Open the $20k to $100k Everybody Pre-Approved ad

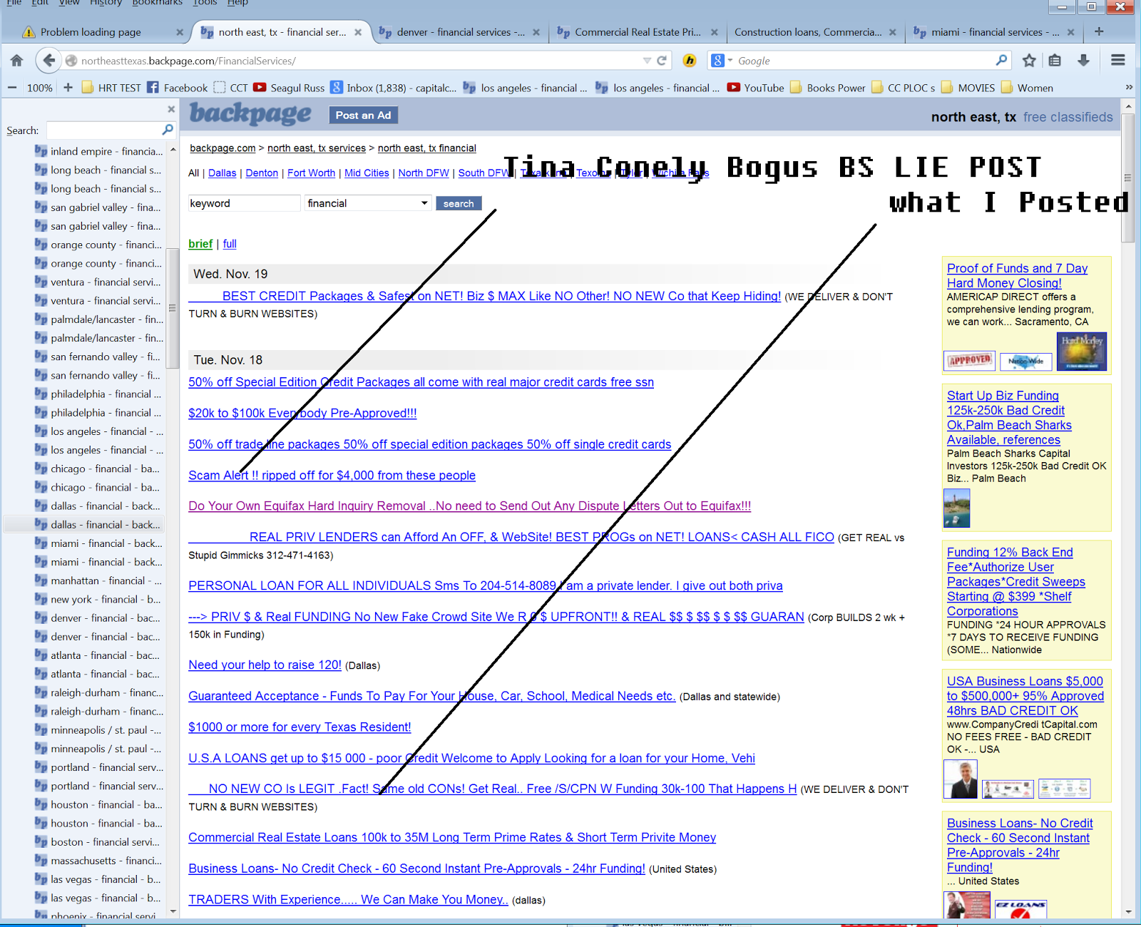302,413
